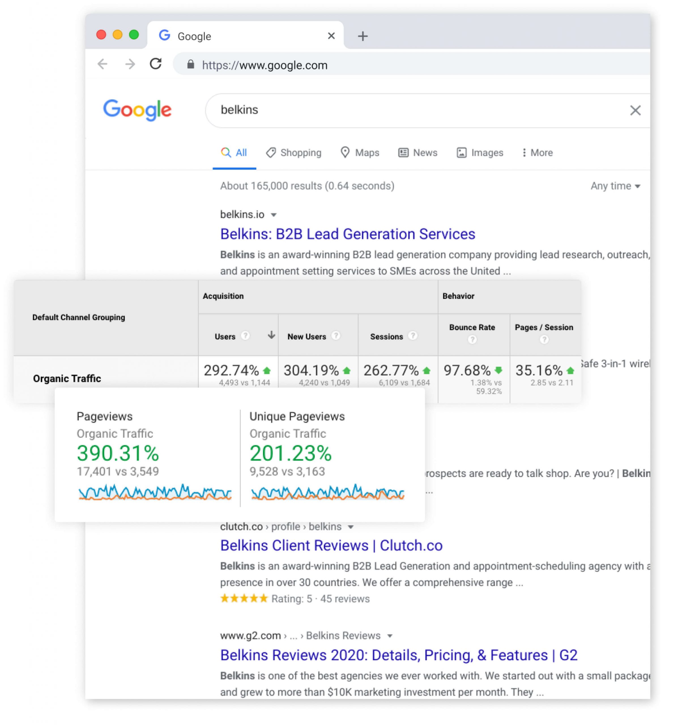Image resolution: width=684 pixels, height=725 pixels.
Task: Click the sort arrow in Users column
Action: (271, 335)
